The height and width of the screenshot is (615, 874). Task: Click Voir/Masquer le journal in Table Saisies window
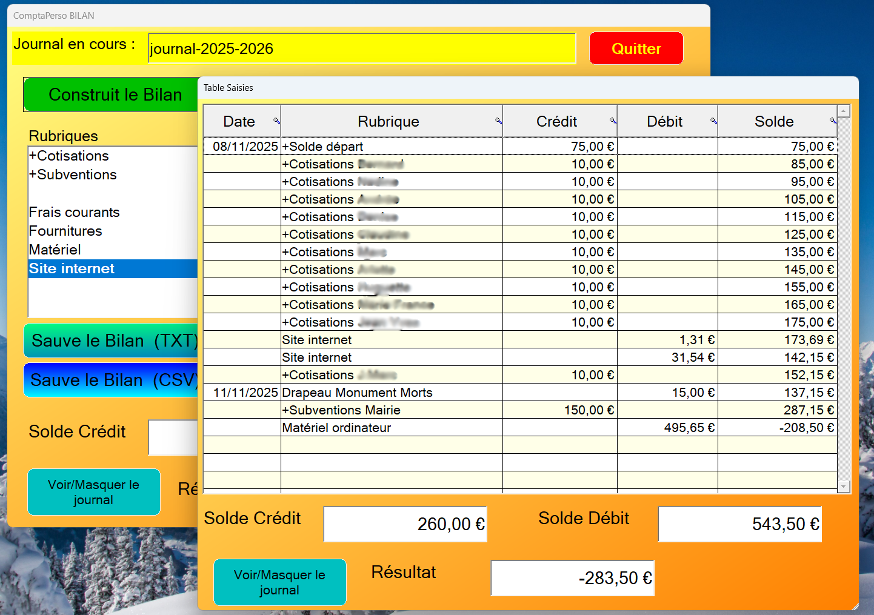279,582
